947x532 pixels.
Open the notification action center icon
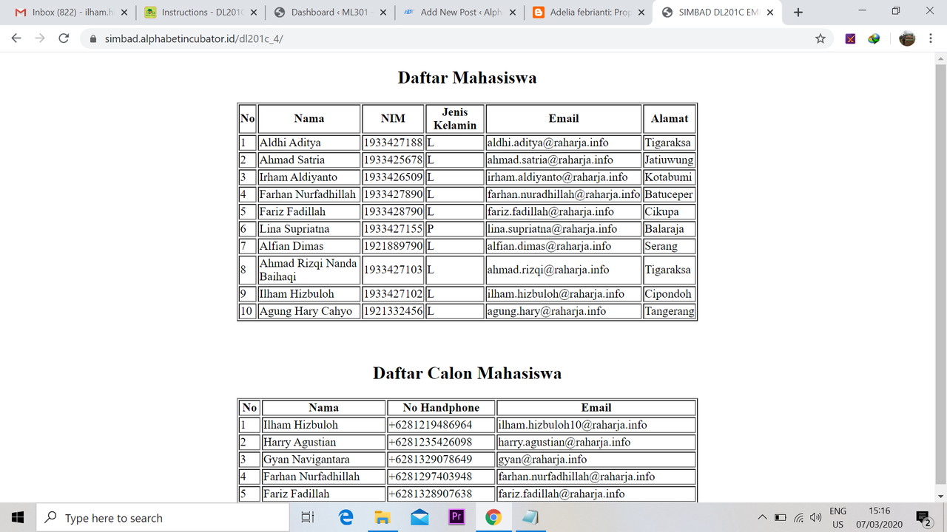coord(923,517)
